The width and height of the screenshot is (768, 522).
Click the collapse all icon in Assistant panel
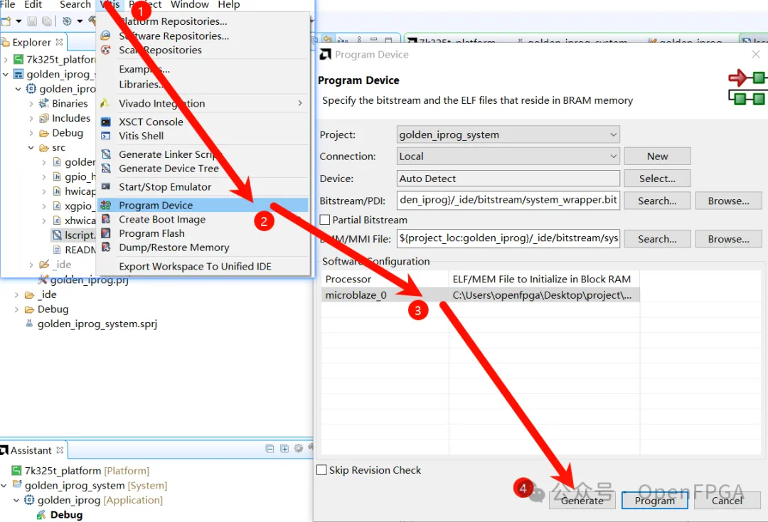270,449
